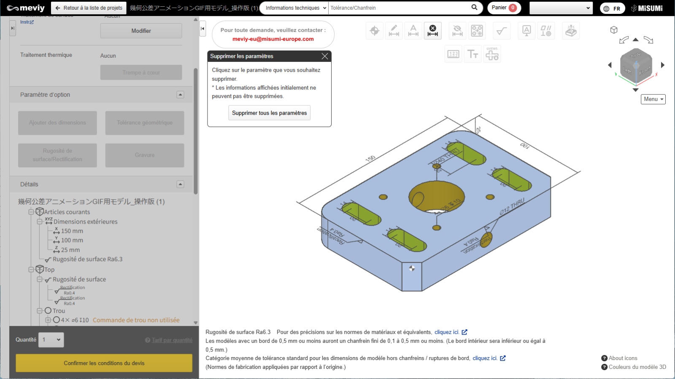This screenshot has height=379, width=675.
Task: Expand the 4× ⌀6 hole tree node
Action: click(x=48, y=320)
